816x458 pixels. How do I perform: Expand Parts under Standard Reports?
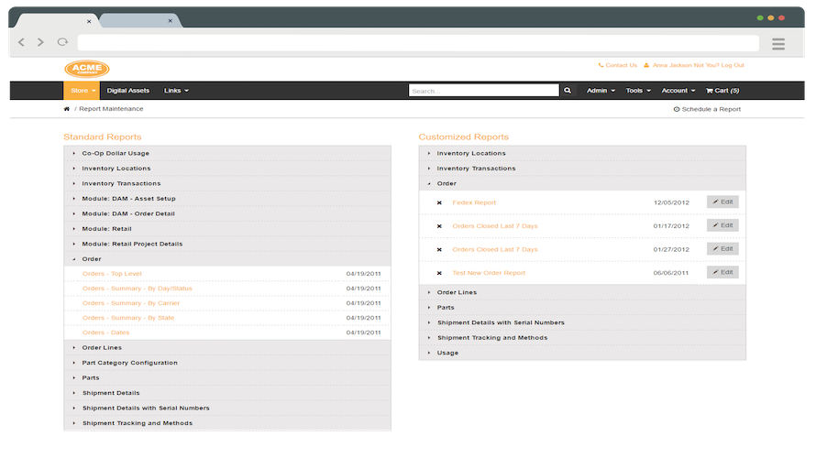(227, 378)
